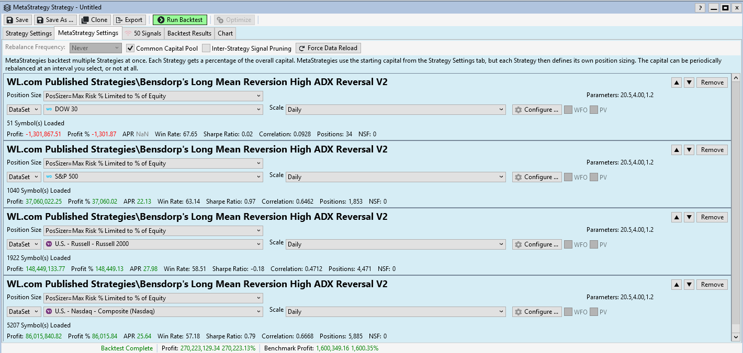Open the Strategy Settings tab
This screenshot has width=743, height=353.
click(28, 33)
